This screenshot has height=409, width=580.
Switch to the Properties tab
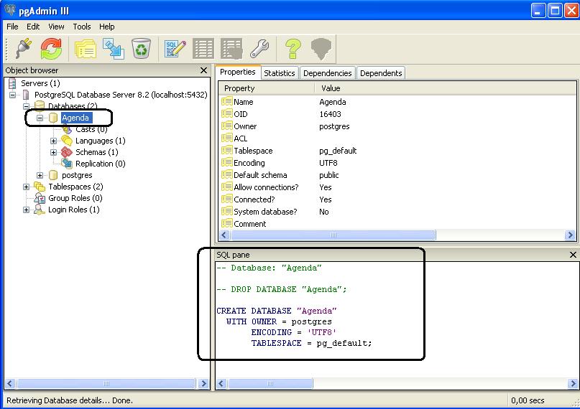238,72
